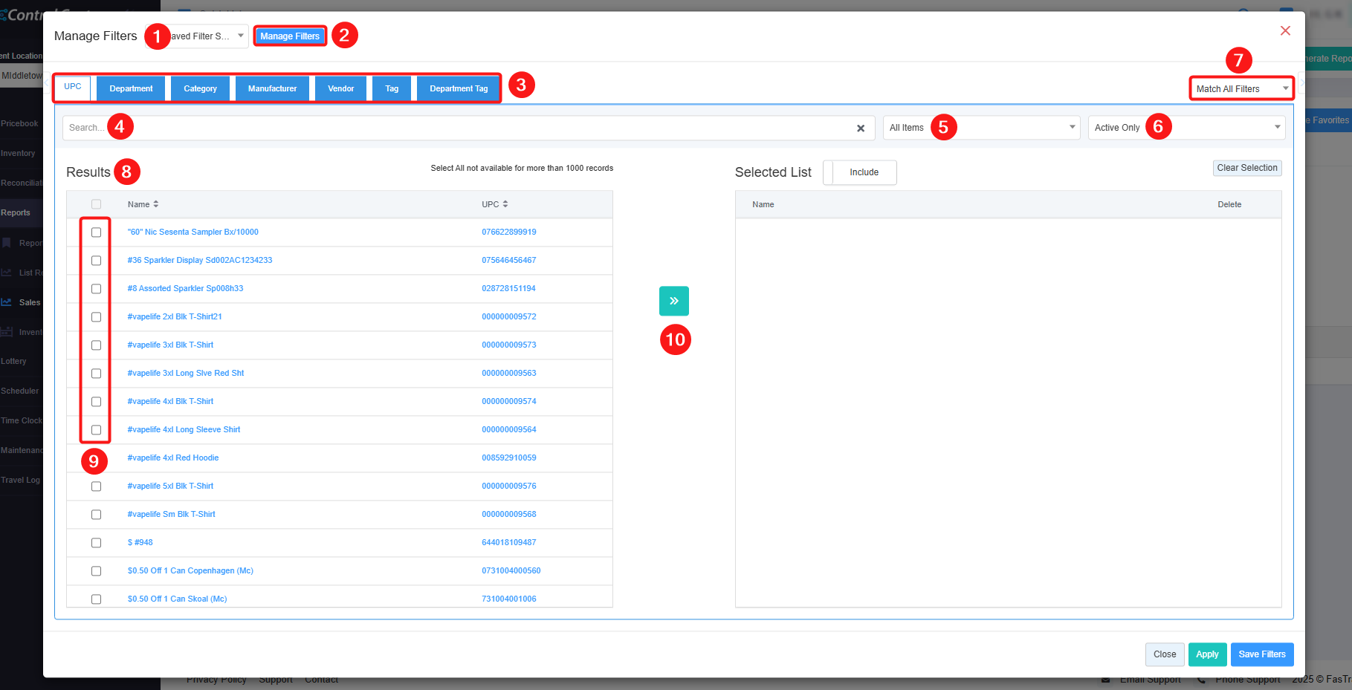Select the checkbox for $ #948 item
The height and width of the screenshot is (690, 1352).
coord(96,543)
